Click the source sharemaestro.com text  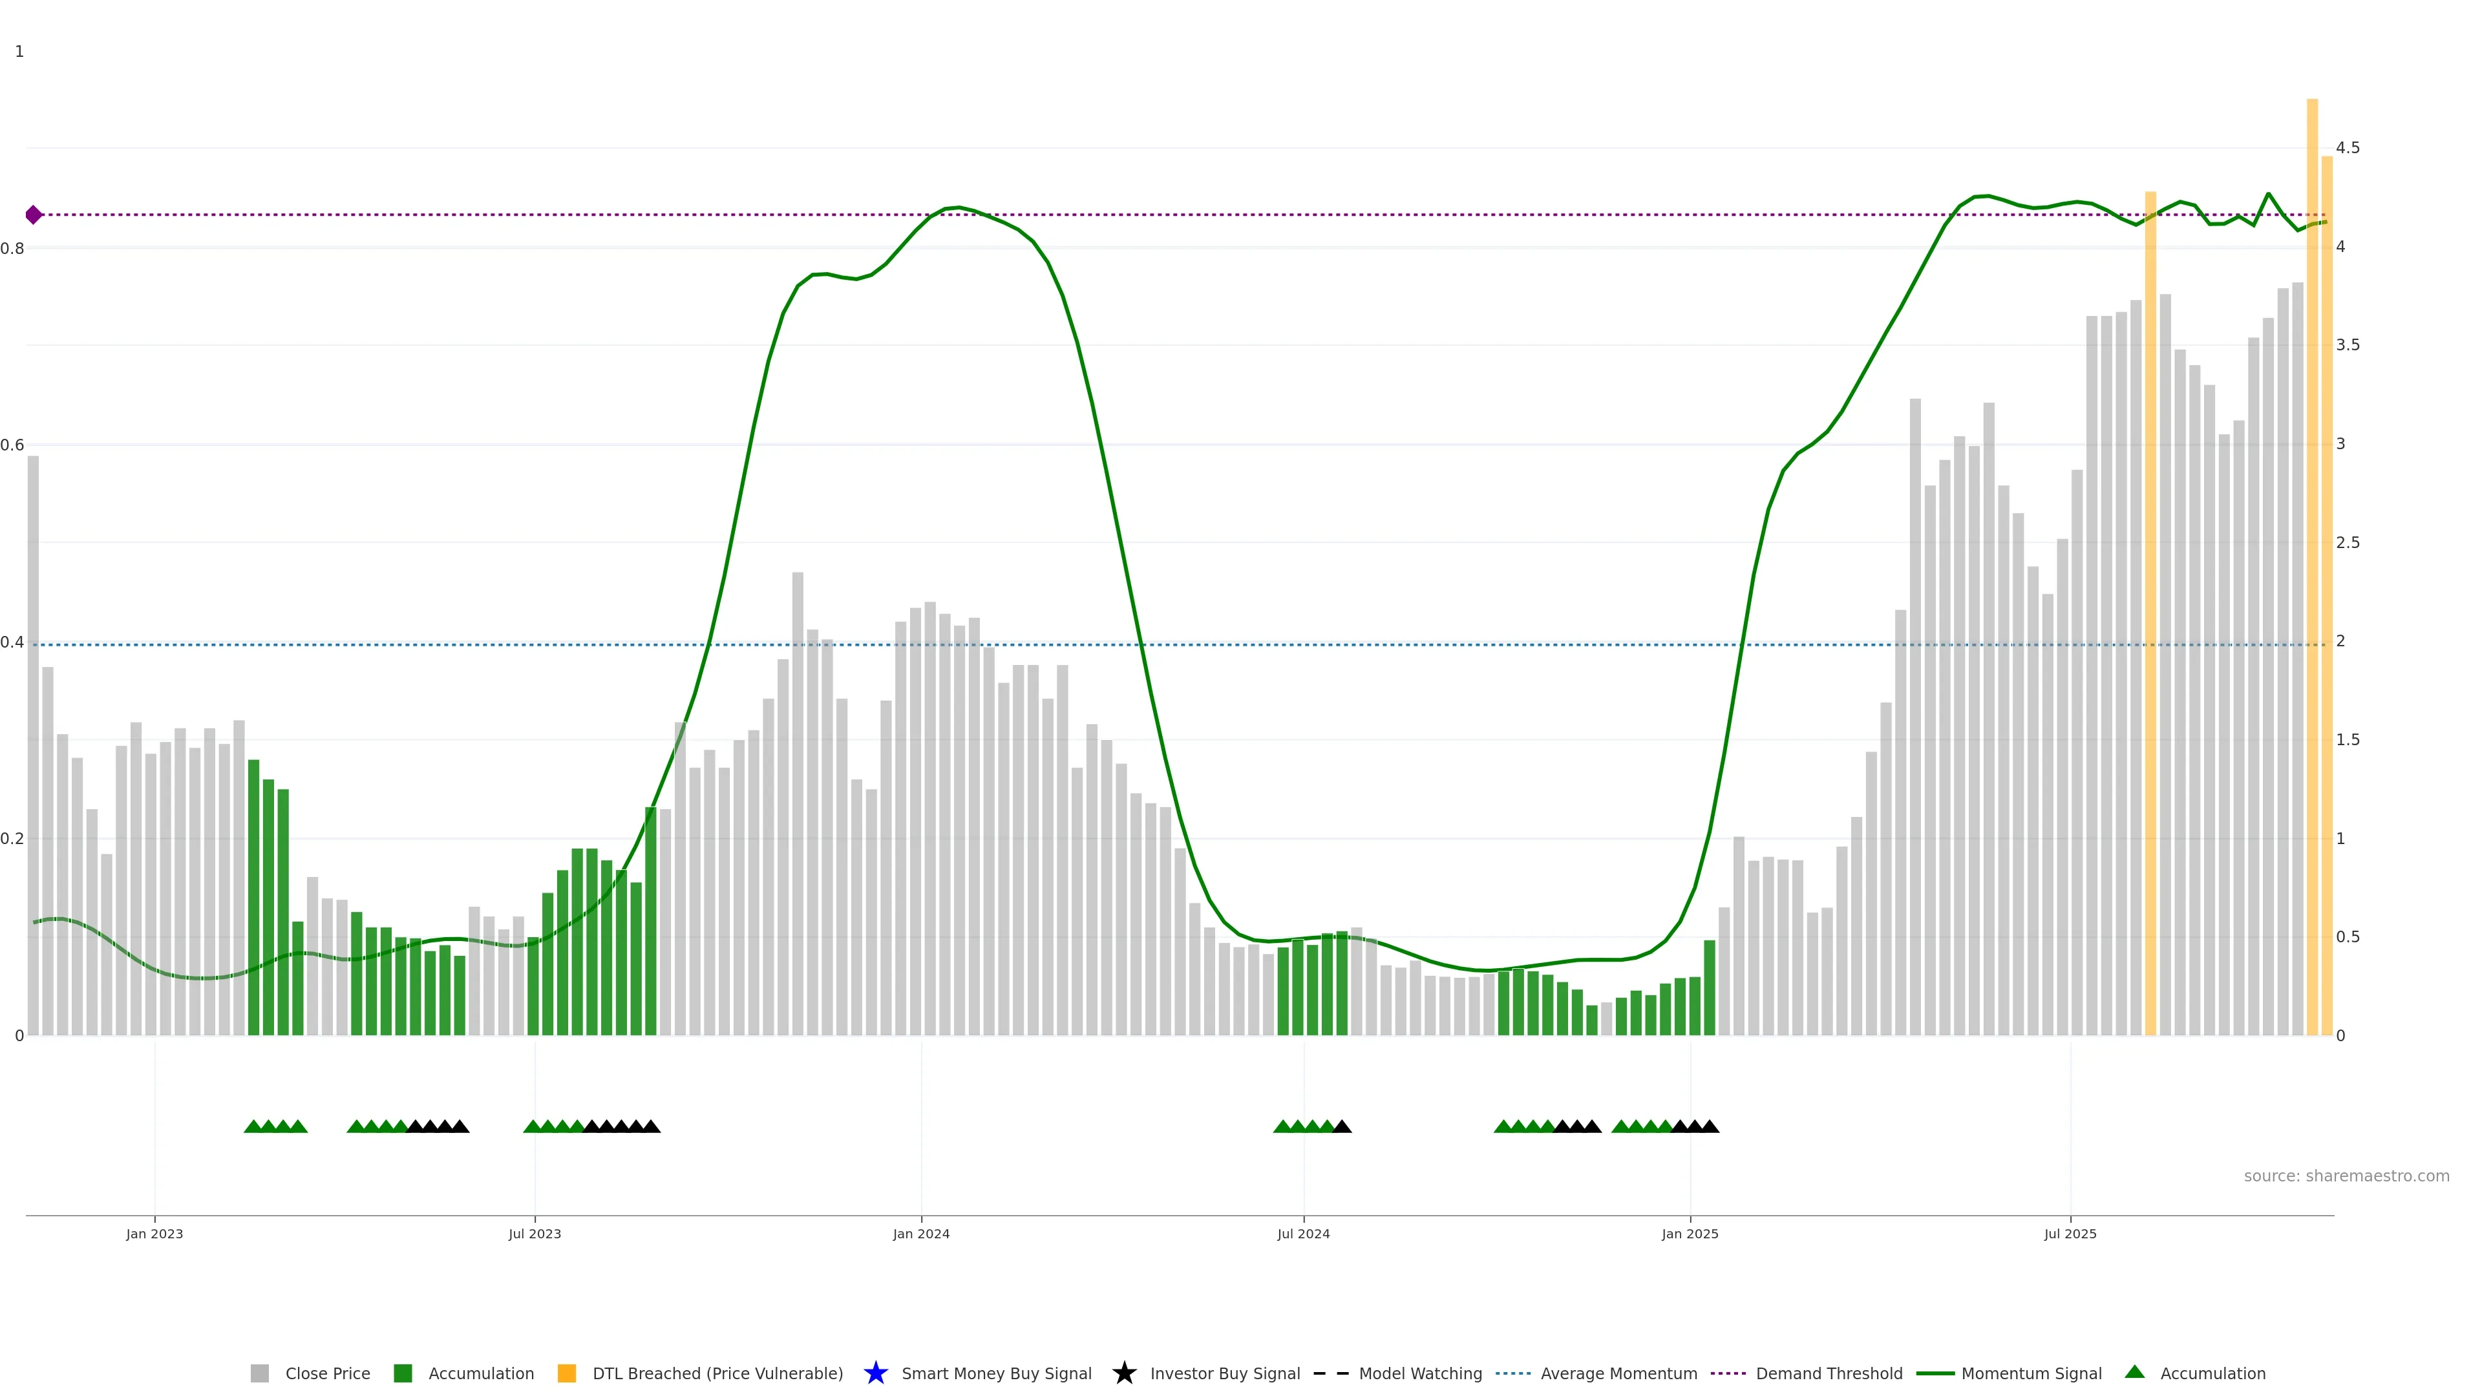[2346, 1176]
